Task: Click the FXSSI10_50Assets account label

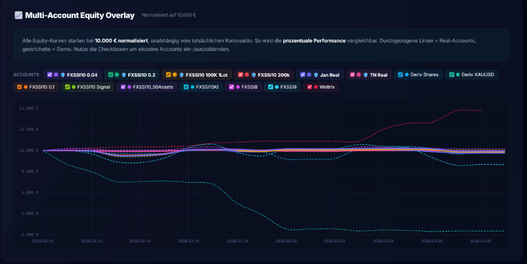Action: pos(153,87)
